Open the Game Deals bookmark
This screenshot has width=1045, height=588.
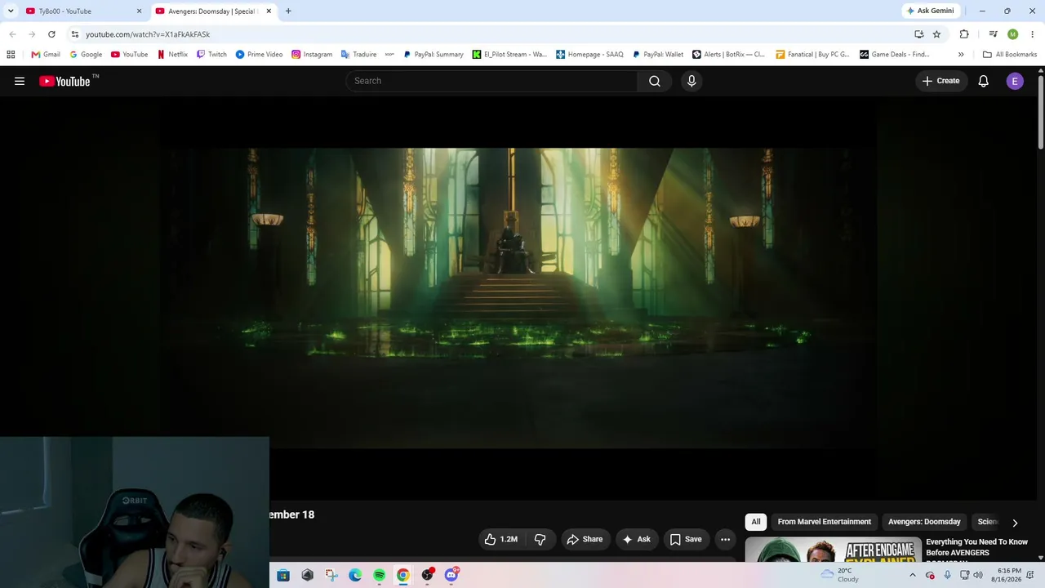click(x=894, y=55)
